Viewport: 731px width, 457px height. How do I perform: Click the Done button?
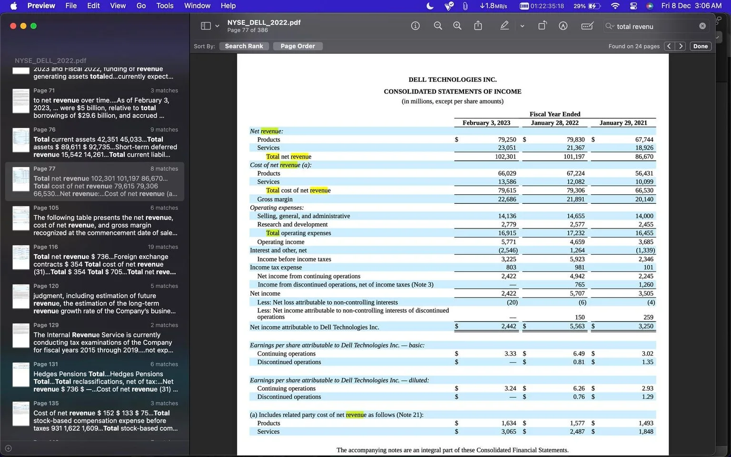tap(700, 46)
